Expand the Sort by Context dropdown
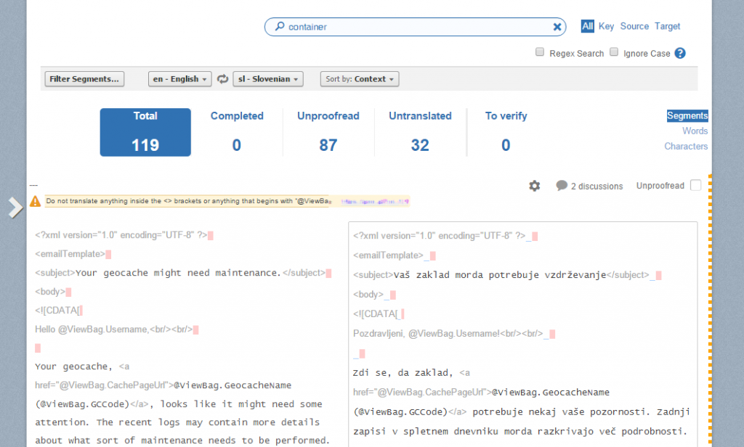Viewport: 744px width, 447px height. [x=360, y=79]
